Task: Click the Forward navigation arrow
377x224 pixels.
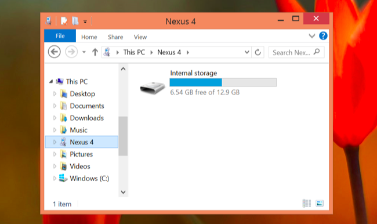Action: click(71, 52)
